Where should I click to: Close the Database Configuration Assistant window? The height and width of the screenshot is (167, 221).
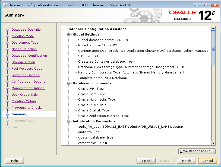[215, 5]
